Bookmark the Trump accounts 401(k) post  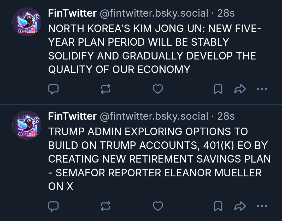pos(218,206)
